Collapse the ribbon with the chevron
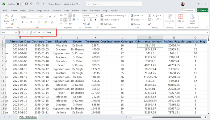 [207, 27]
